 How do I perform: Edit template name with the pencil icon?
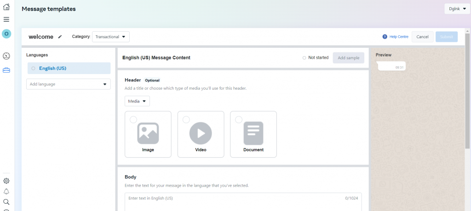coord(60,37)
